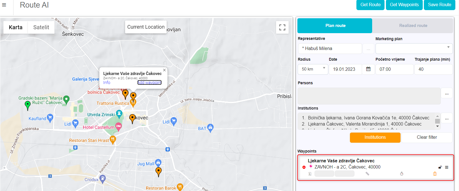Click the Add waypoint link in popup
The height and width of the screenshot is (191, 459).
pyautogui.click(x=149, y=83)
